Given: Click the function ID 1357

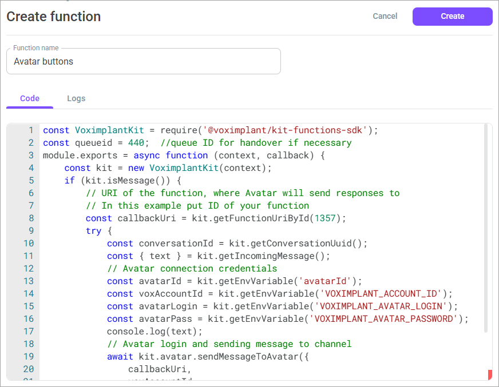Looking at the screenshot, I should [x=325, y=218].
